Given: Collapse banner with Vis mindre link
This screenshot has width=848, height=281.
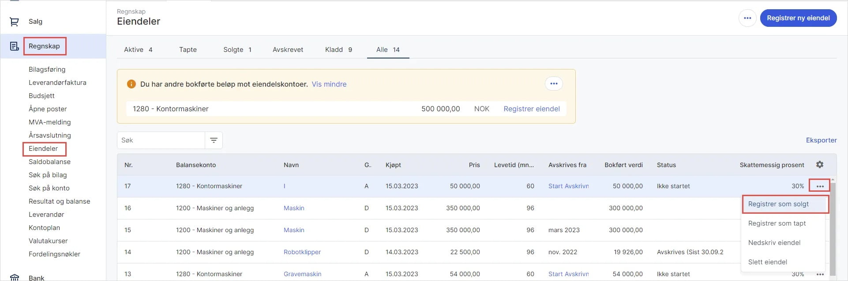Looking at the screenshot, I should [329, 84].
